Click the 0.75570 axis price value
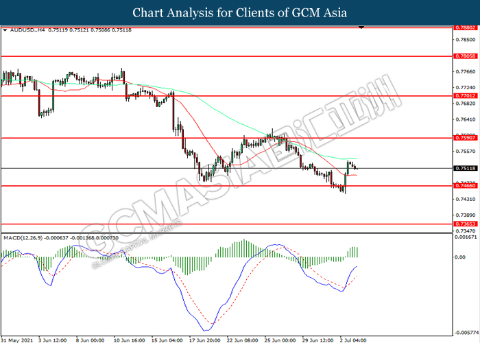Viewport: 480px width, 343px height. click(466, 152)
